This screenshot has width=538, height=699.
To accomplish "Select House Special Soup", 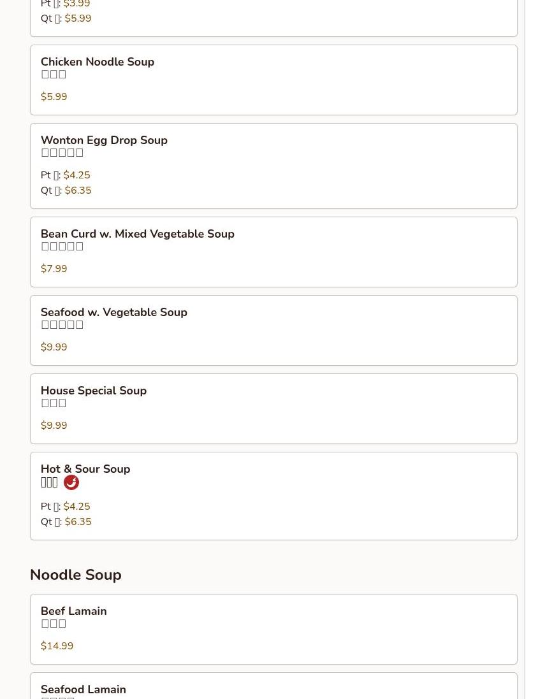I will [x=93, y=391].
